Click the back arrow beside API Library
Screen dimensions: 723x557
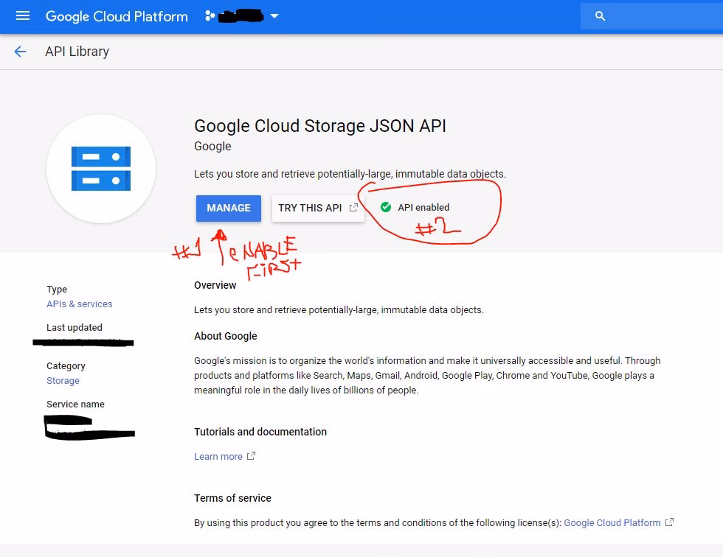[20, 52]
